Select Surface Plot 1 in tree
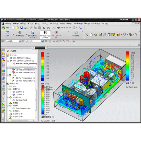 point(21,100)
